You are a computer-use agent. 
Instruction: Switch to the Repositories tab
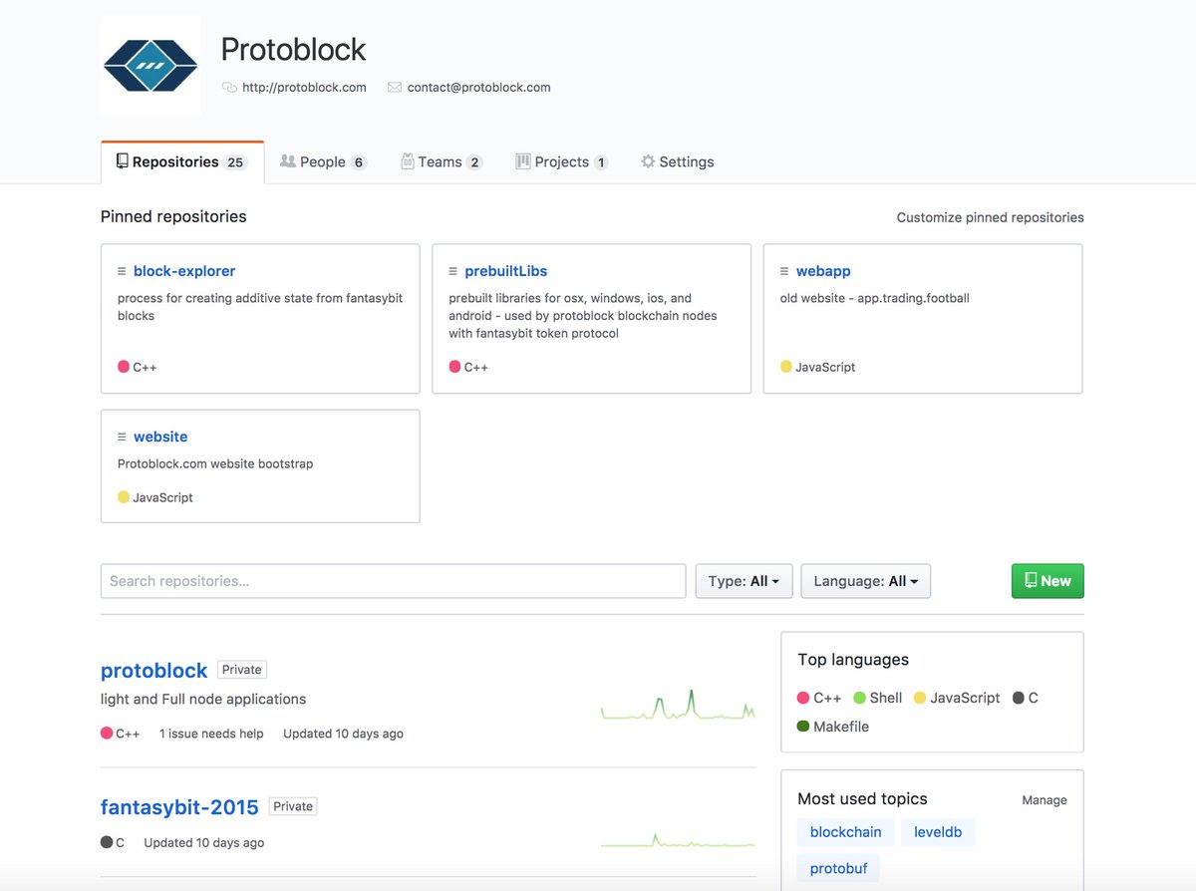(x=182, y=162)
